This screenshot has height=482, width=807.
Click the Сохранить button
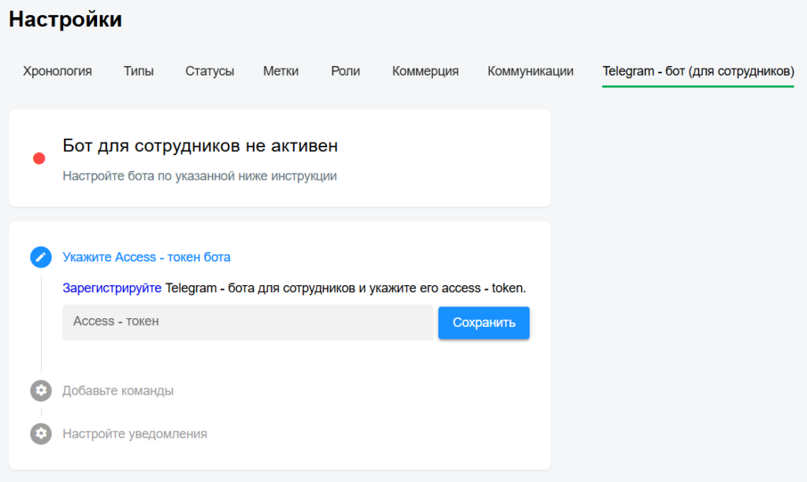coord(484,323)
